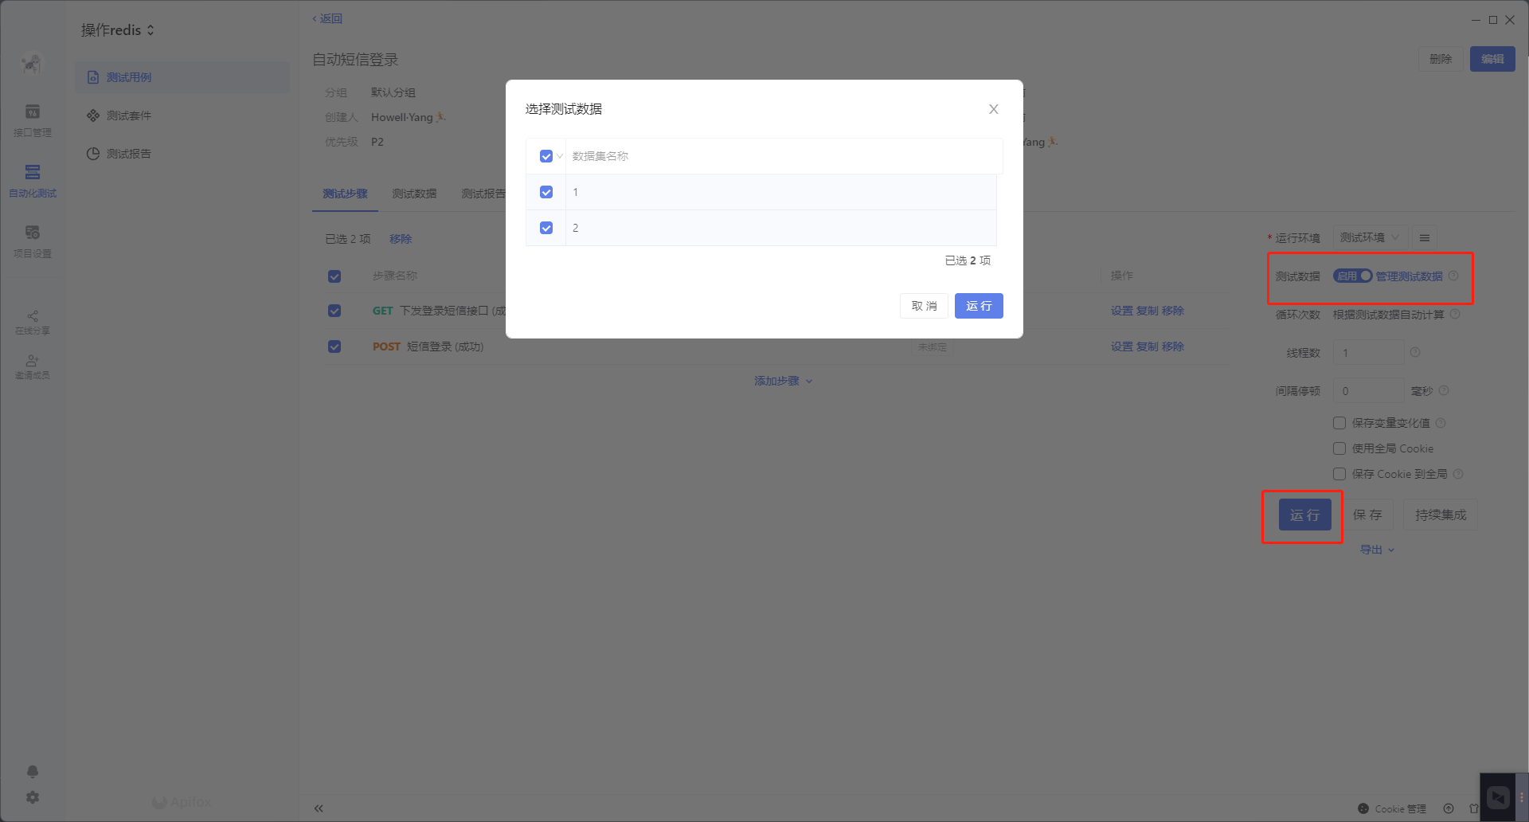Open 项目设置 from the sidebar
Screen dimensions: 1529x822
(32, 241)
